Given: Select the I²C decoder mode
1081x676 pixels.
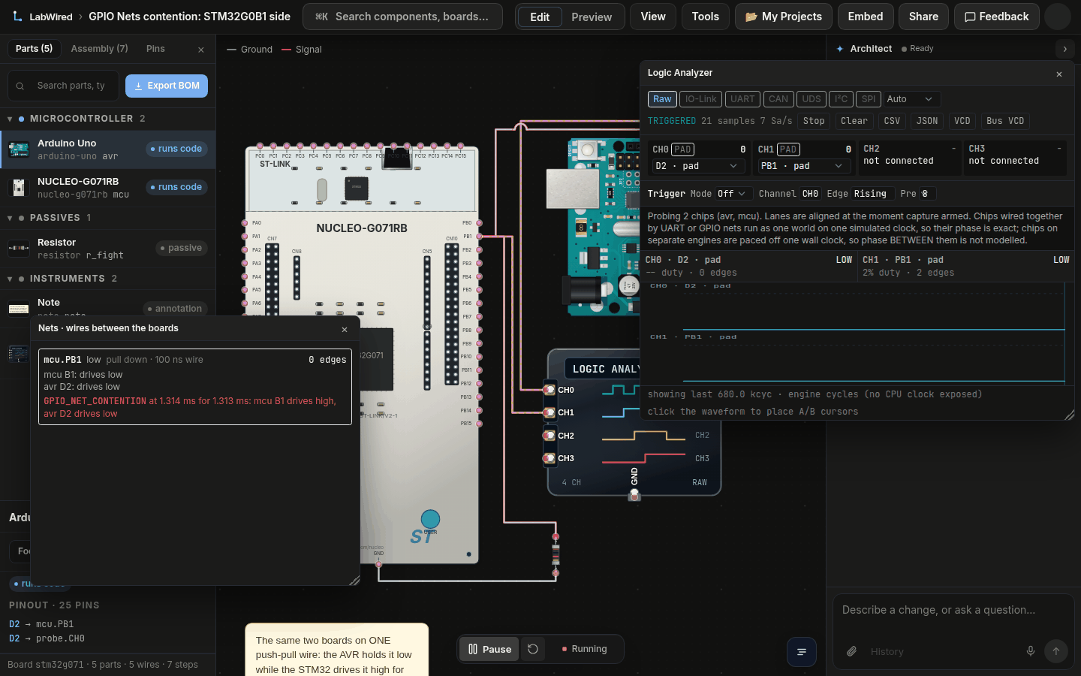Looking at the screenshot, I should coord(841,99).
